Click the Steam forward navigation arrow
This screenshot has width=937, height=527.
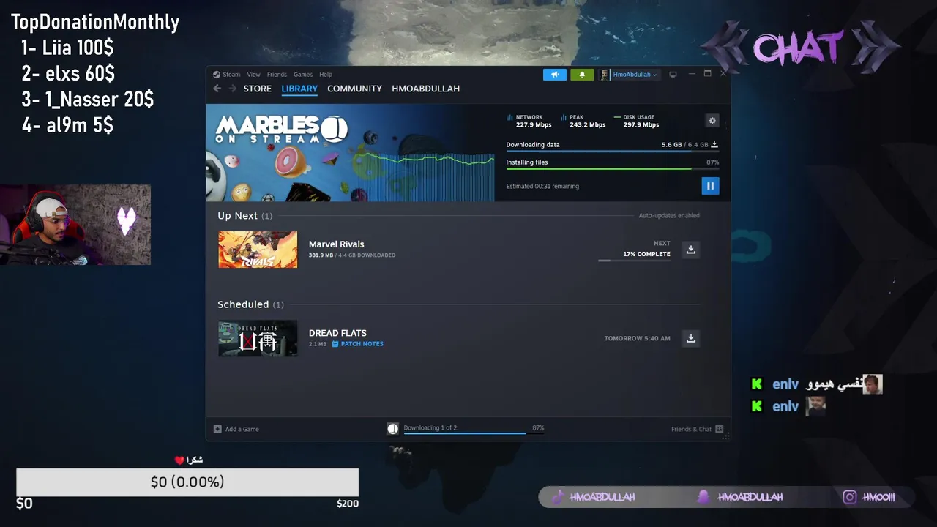point(233,89)
